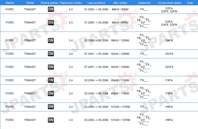The height and width of the screenshot is (129, 198).
Task: Click the FD__, FB__ body list in the D4FA row
Action: (144, 40)
